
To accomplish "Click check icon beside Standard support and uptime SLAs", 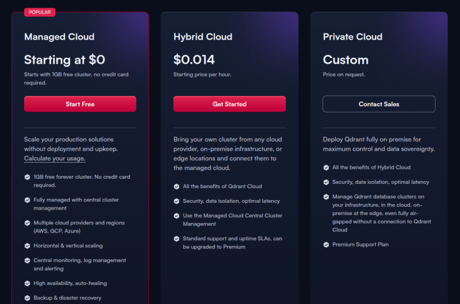I will [177, 238].
